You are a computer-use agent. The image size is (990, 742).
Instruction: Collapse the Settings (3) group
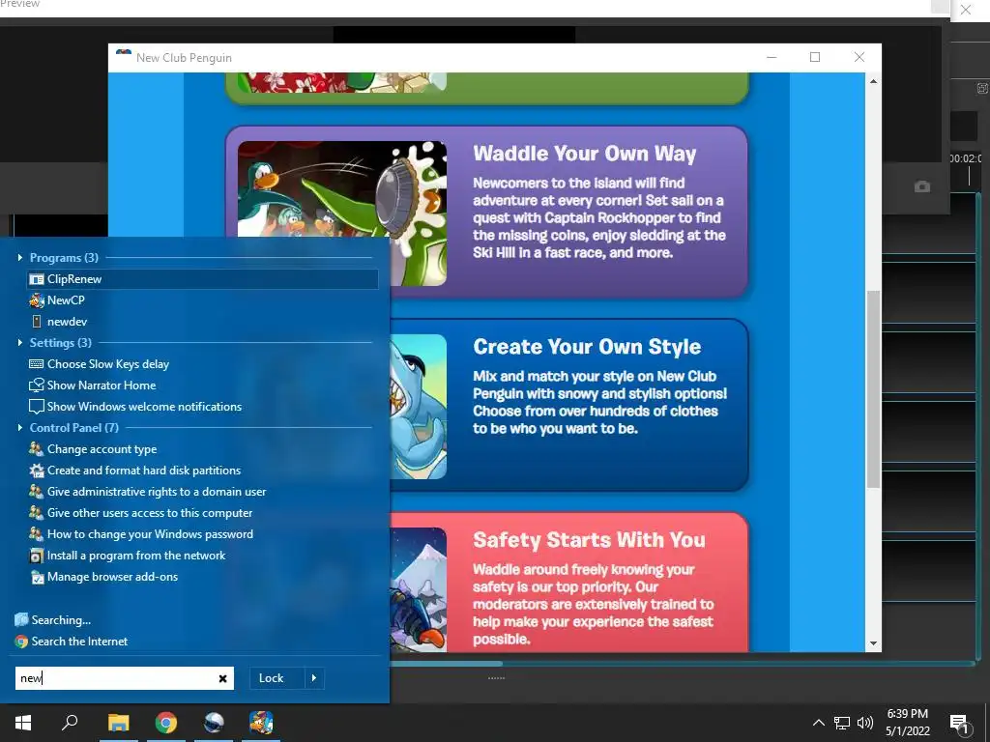point(20,343)
